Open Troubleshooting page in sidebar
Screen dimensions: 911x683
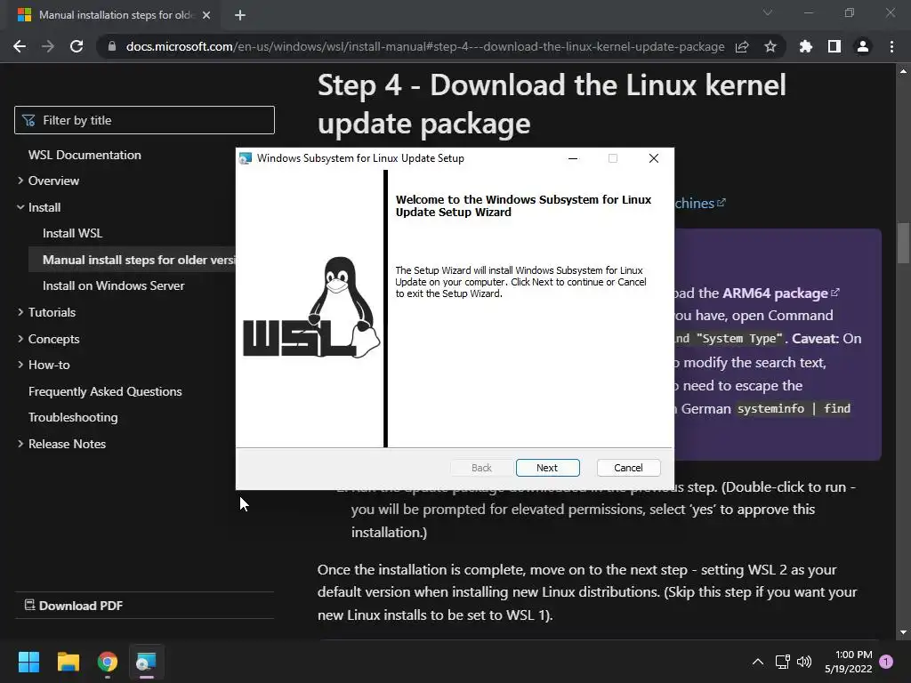tap(73, 418)
